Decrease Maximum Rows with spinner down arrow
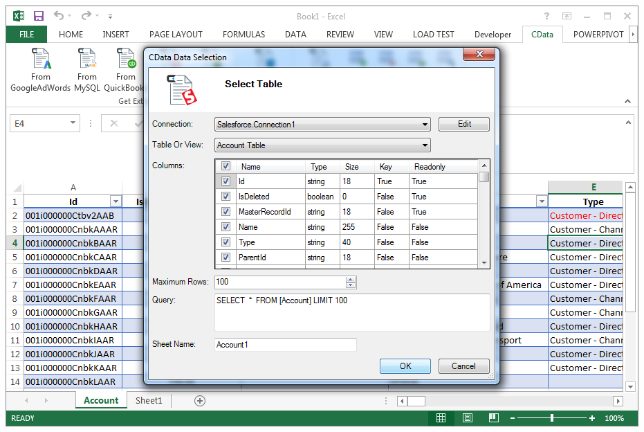 [x=350, y=285]
